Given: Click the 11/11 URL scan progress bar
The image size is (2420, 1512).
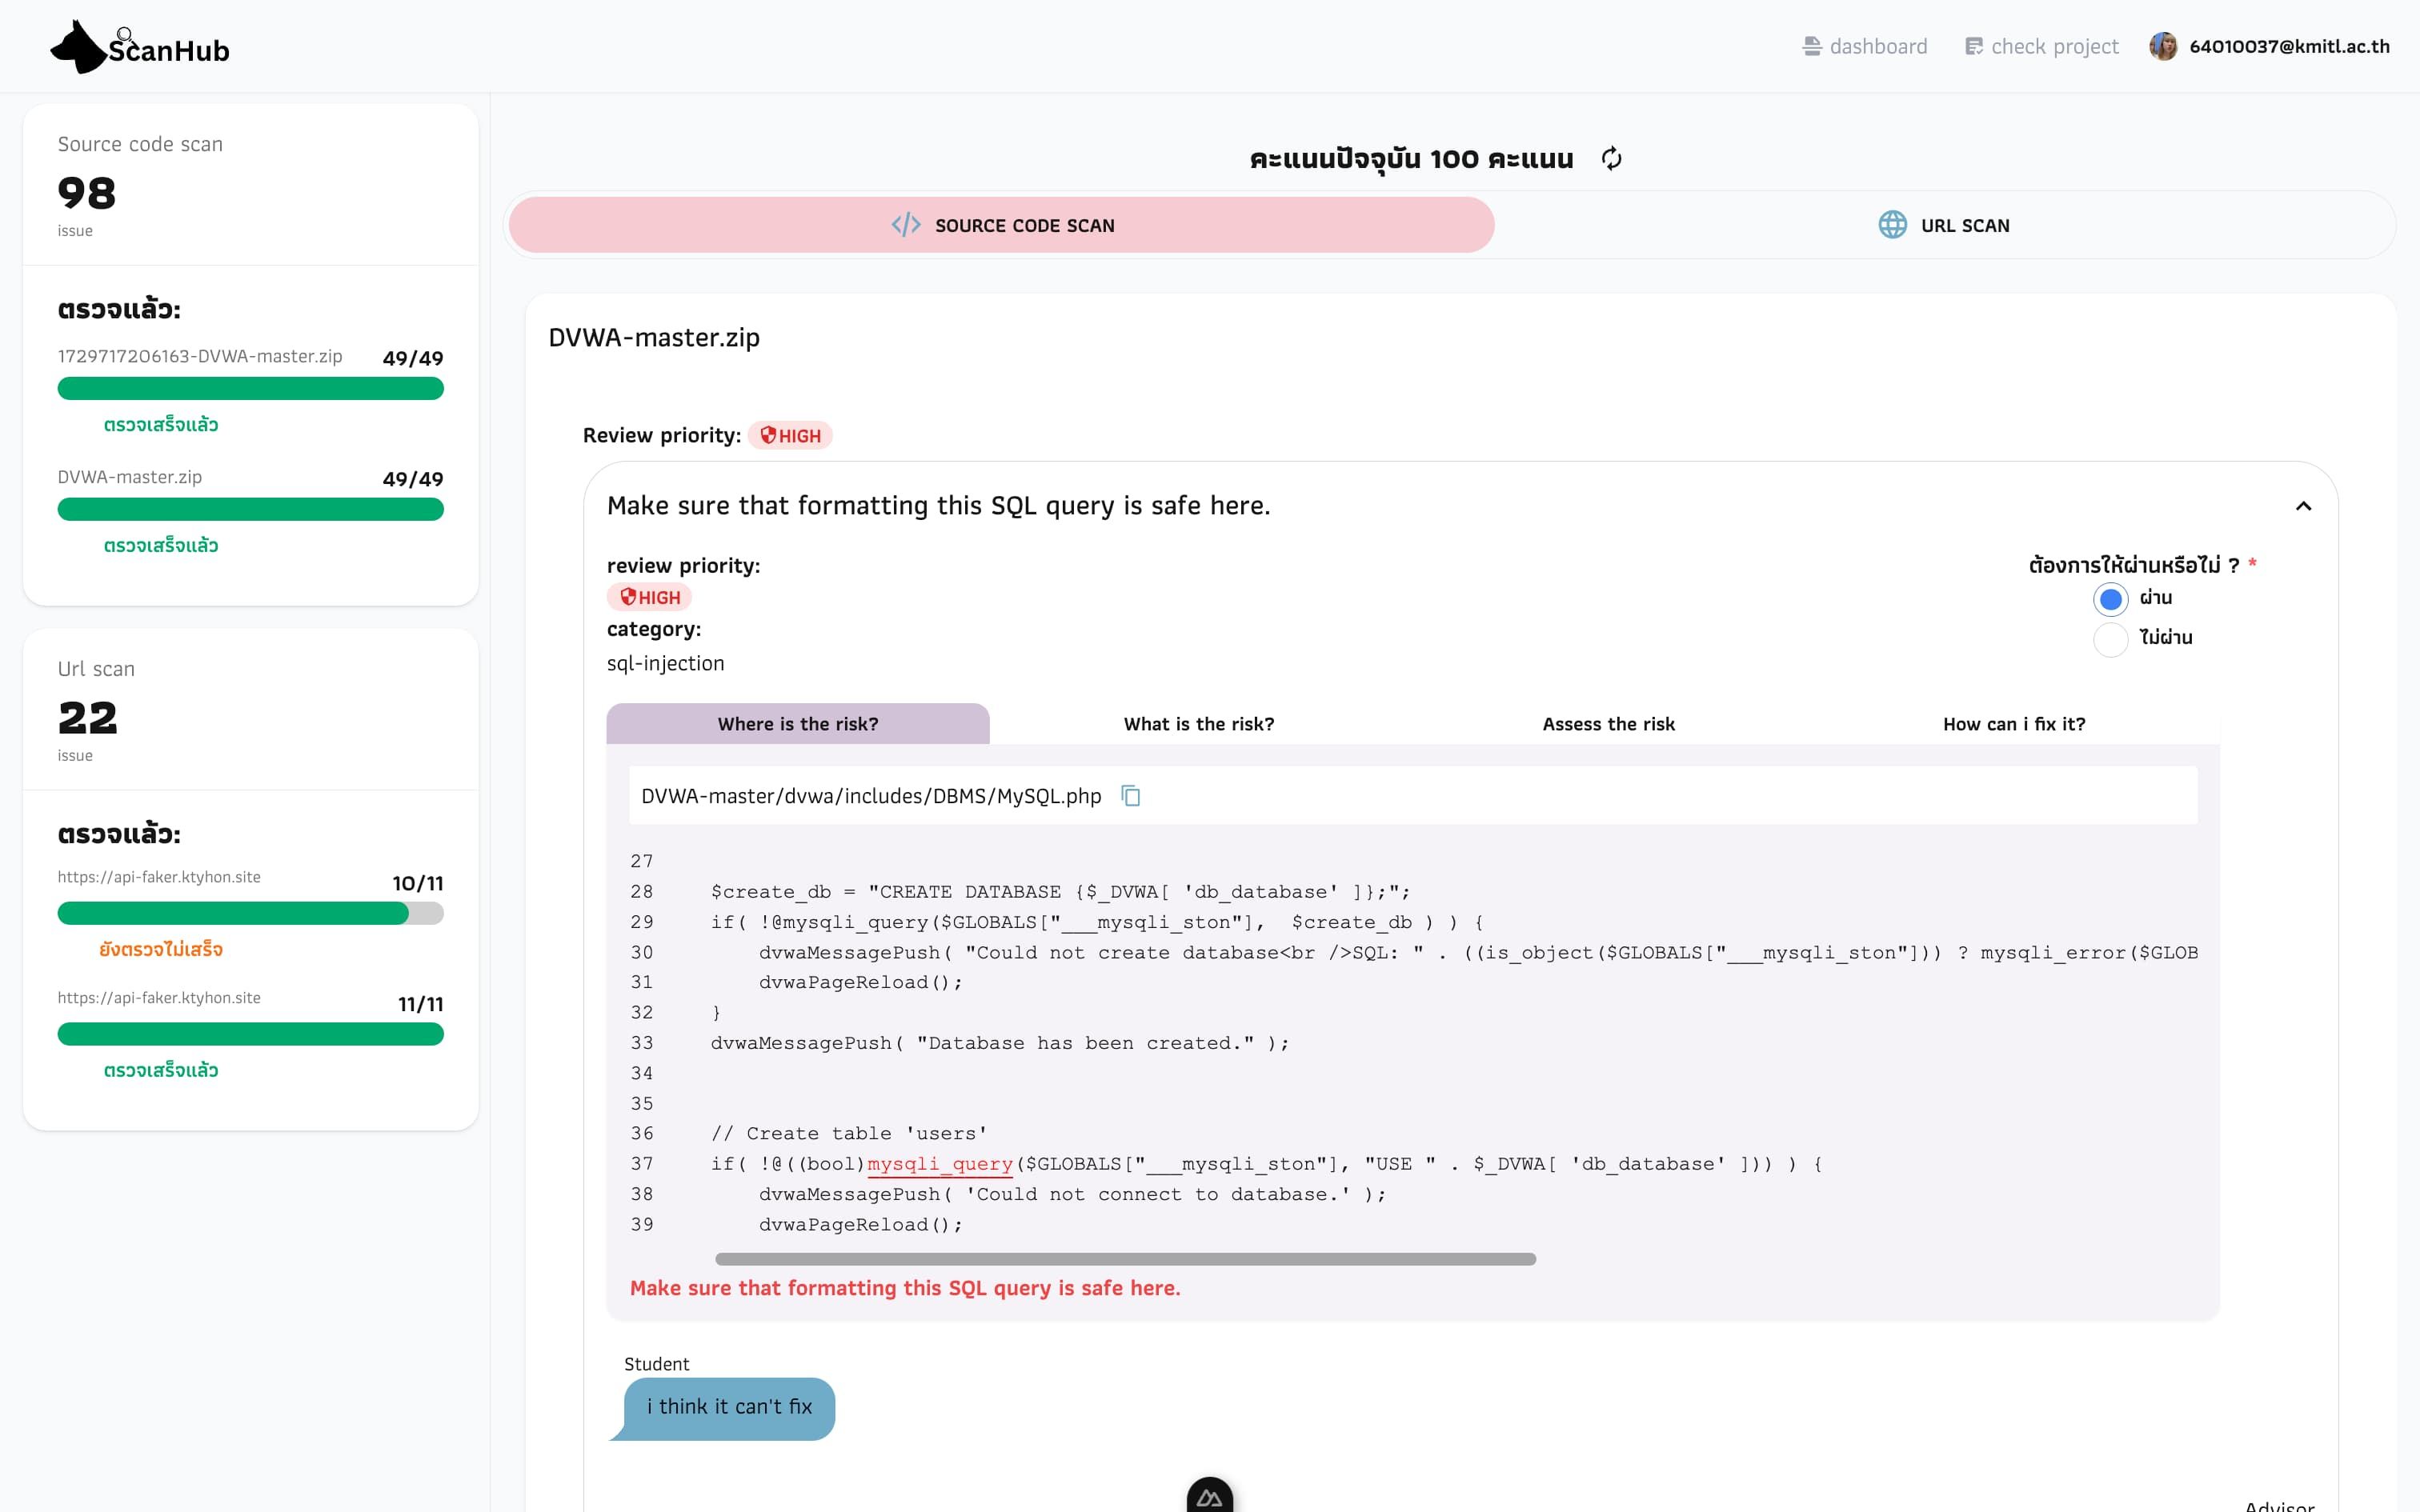Looking at the screenshot, I should tap(250, 1034).
